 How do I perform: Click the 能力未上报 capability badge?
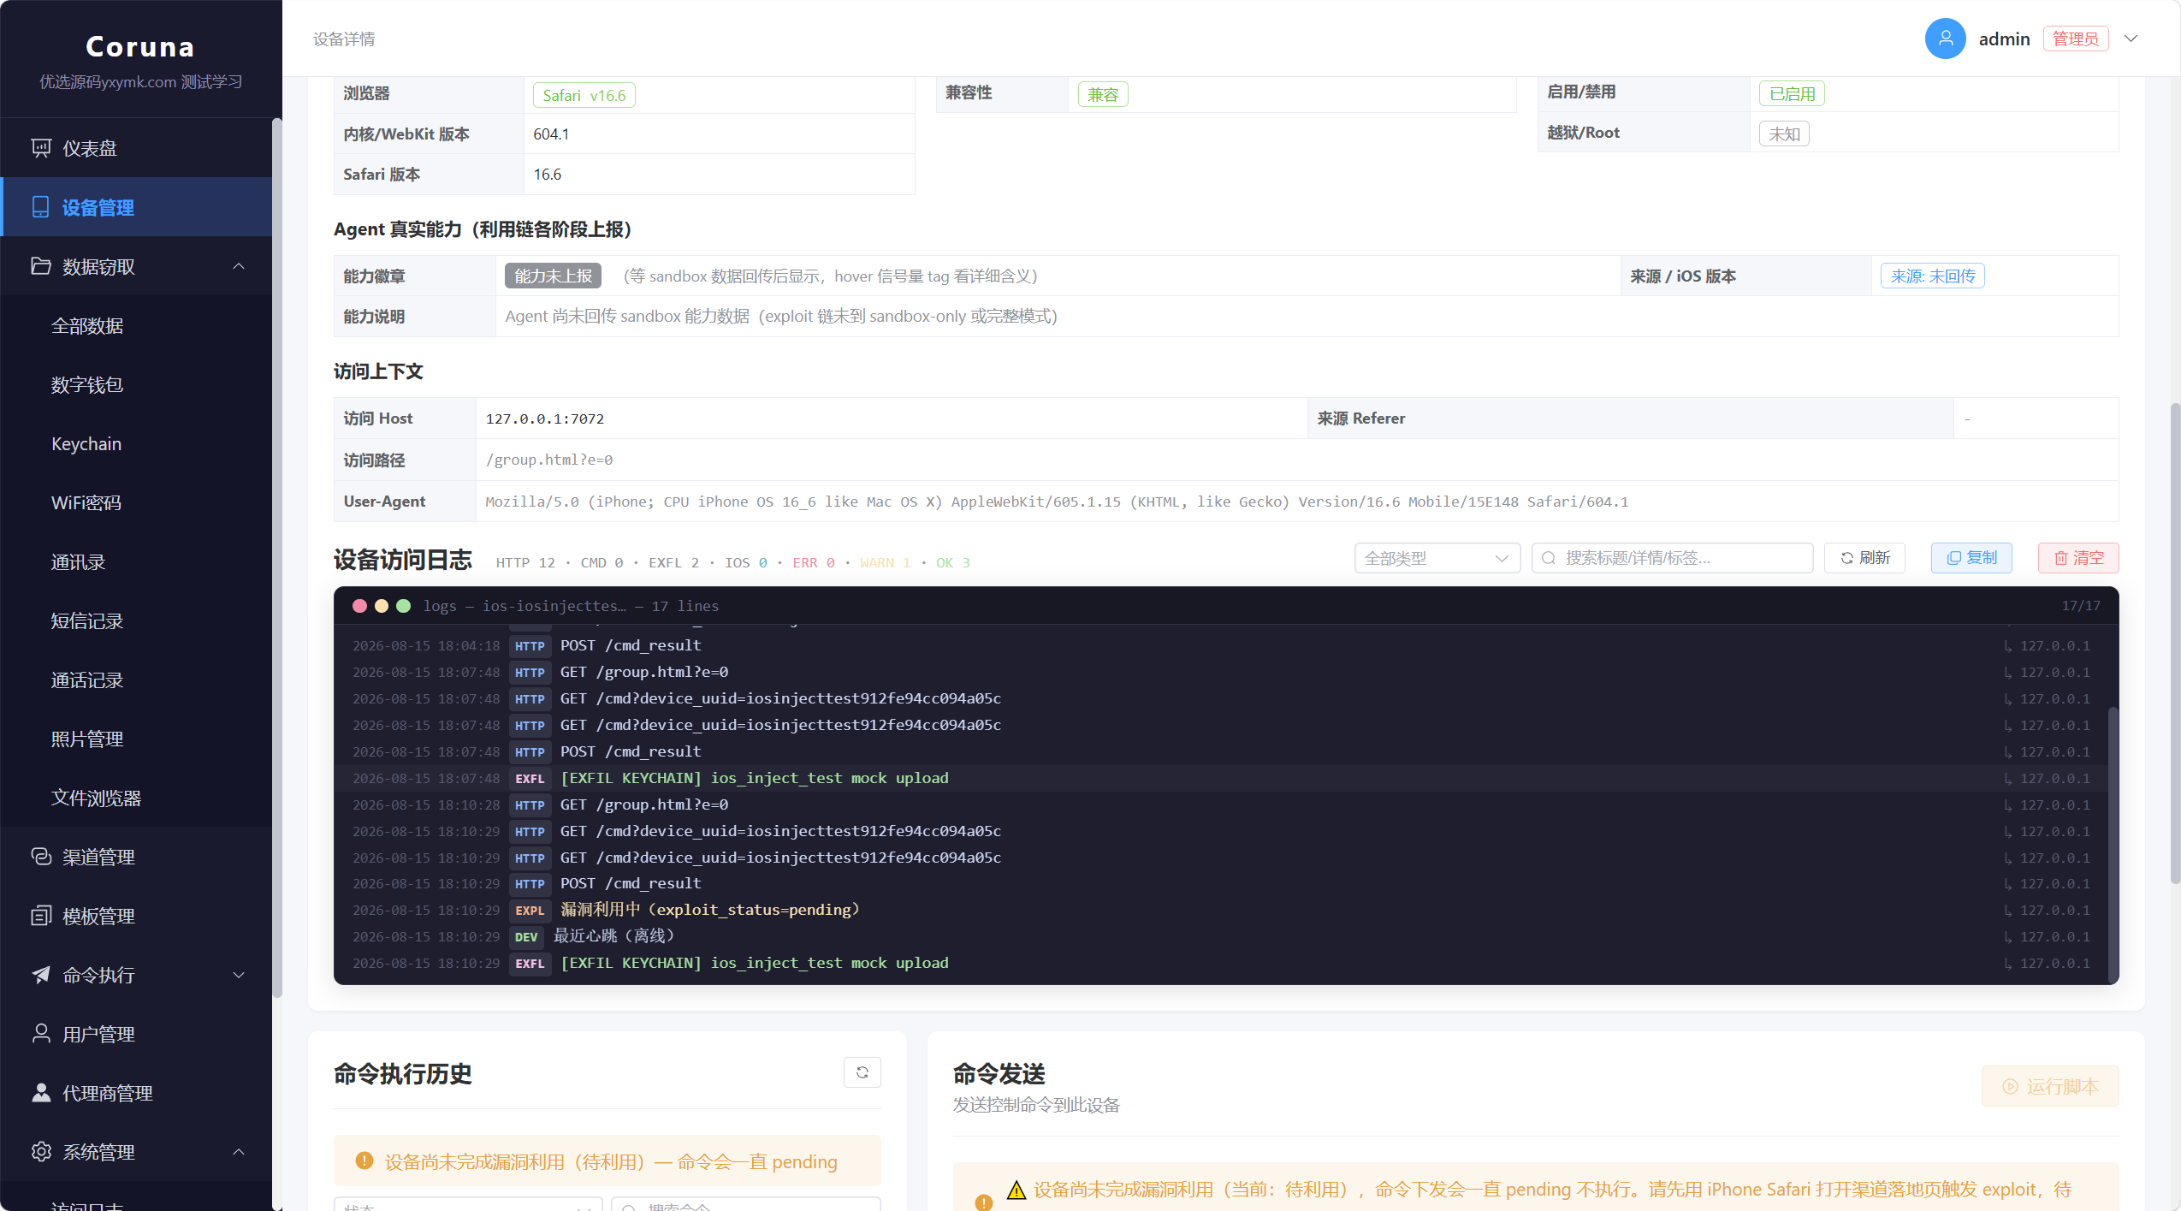click(x=553, y=276)
